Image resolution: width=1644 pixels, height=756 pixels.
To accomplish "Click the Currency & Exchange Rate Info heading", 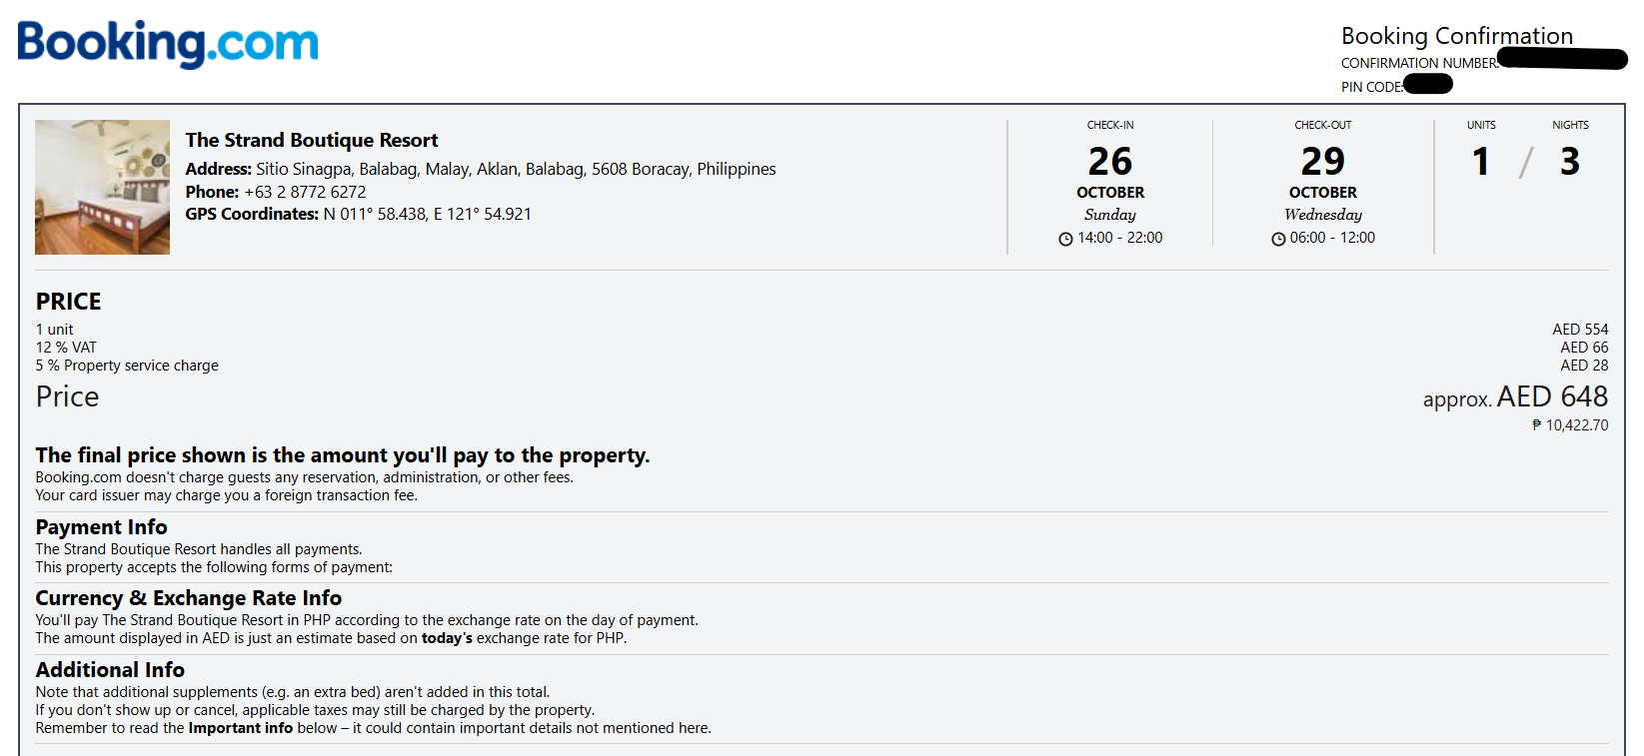I will [x=189, y=598].
